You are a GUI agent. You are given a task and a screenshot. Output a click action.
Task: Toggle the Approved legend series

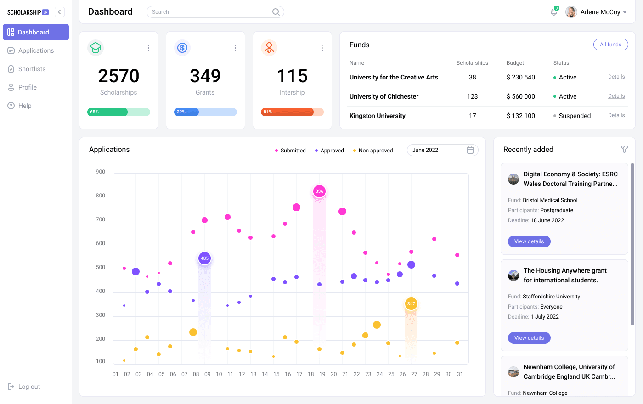click(x=329, y=151)
